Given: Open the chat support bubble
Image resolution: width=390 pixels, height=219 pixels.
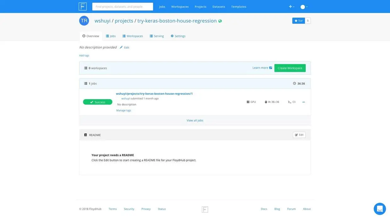Looking at the screenshot, I should 380,209.
